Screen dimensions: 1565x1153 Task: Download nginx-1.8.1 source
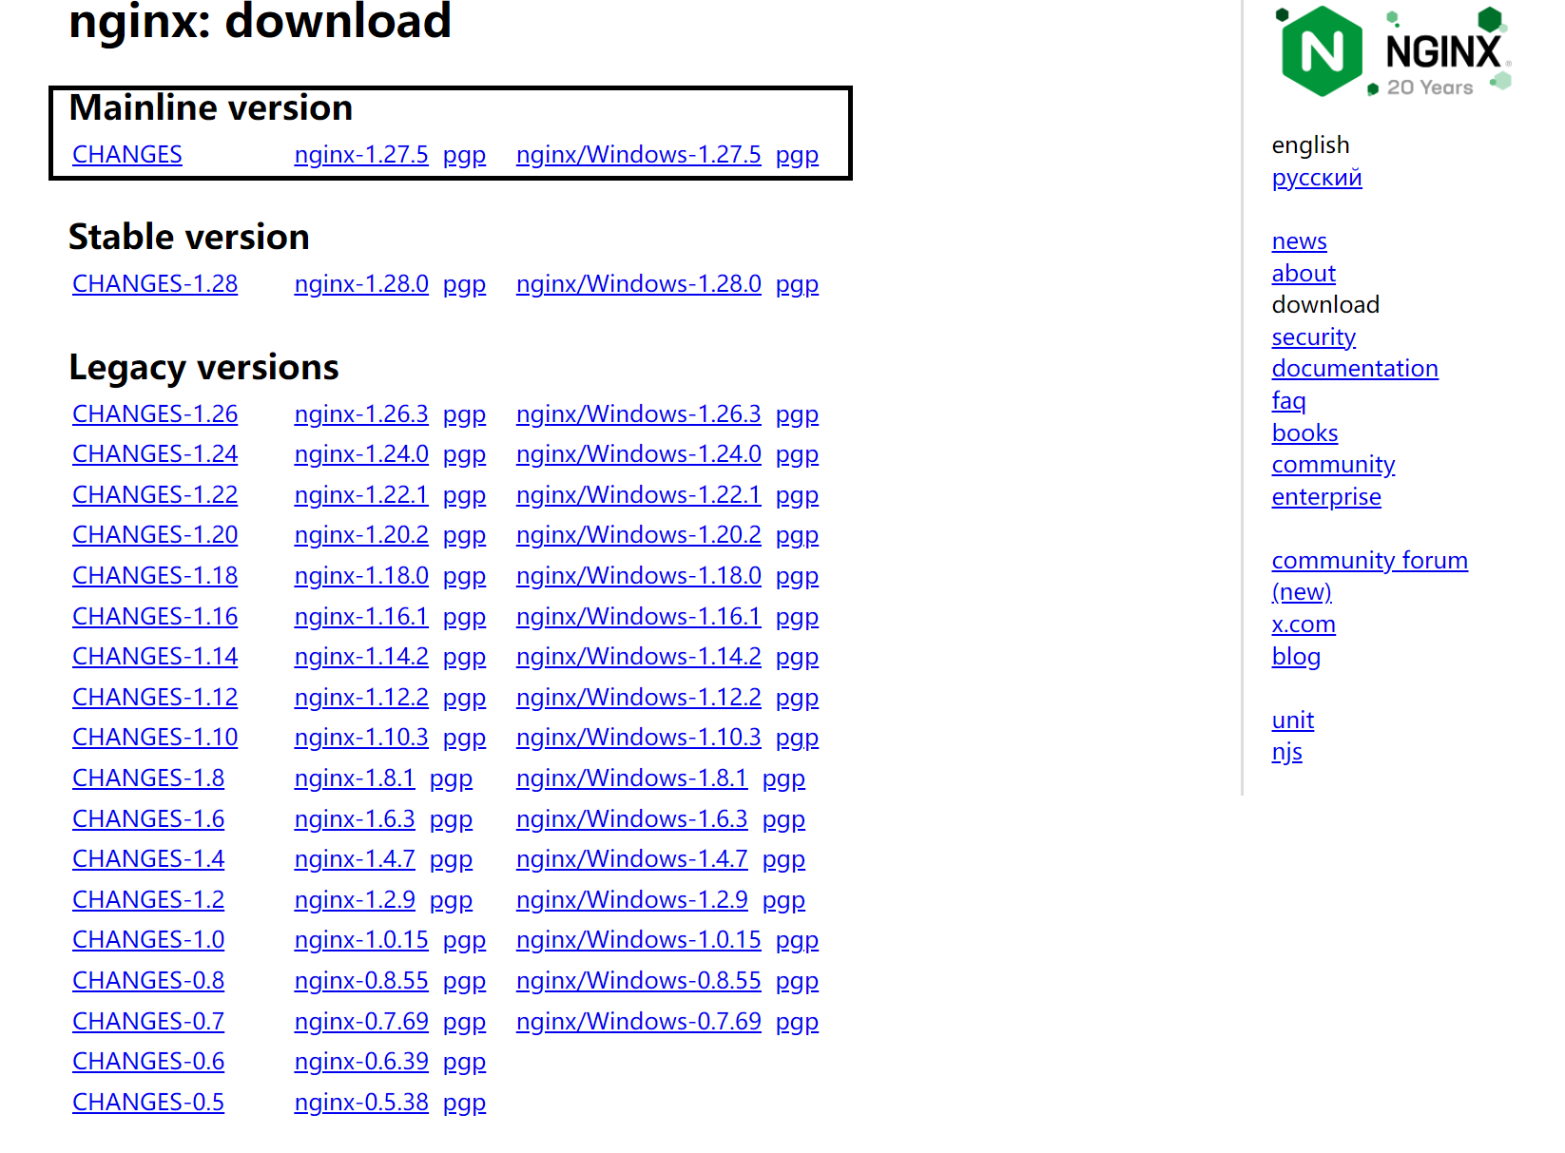355,778
